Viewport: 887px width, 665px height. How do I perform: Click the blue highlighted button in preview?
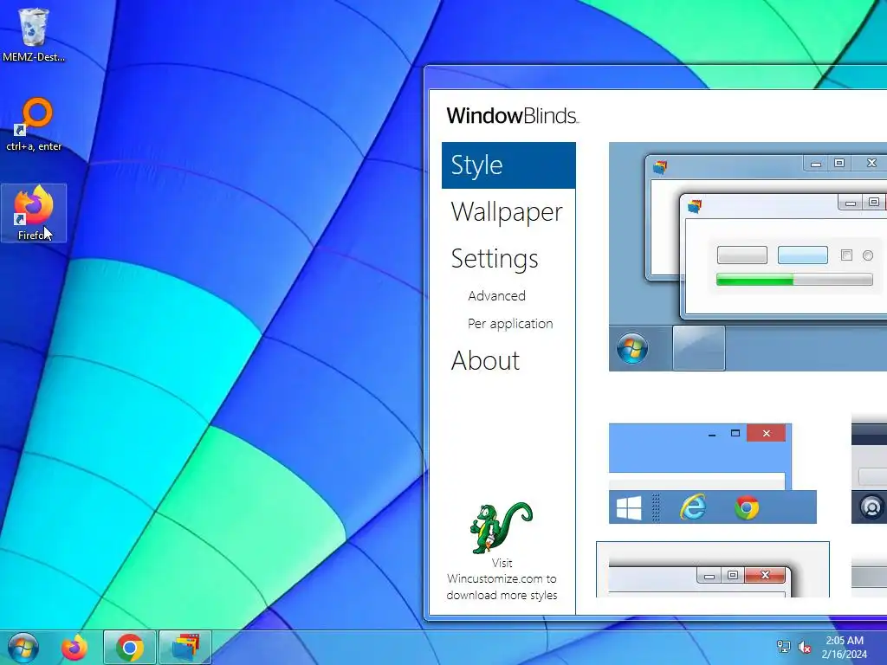pos(803,255)
